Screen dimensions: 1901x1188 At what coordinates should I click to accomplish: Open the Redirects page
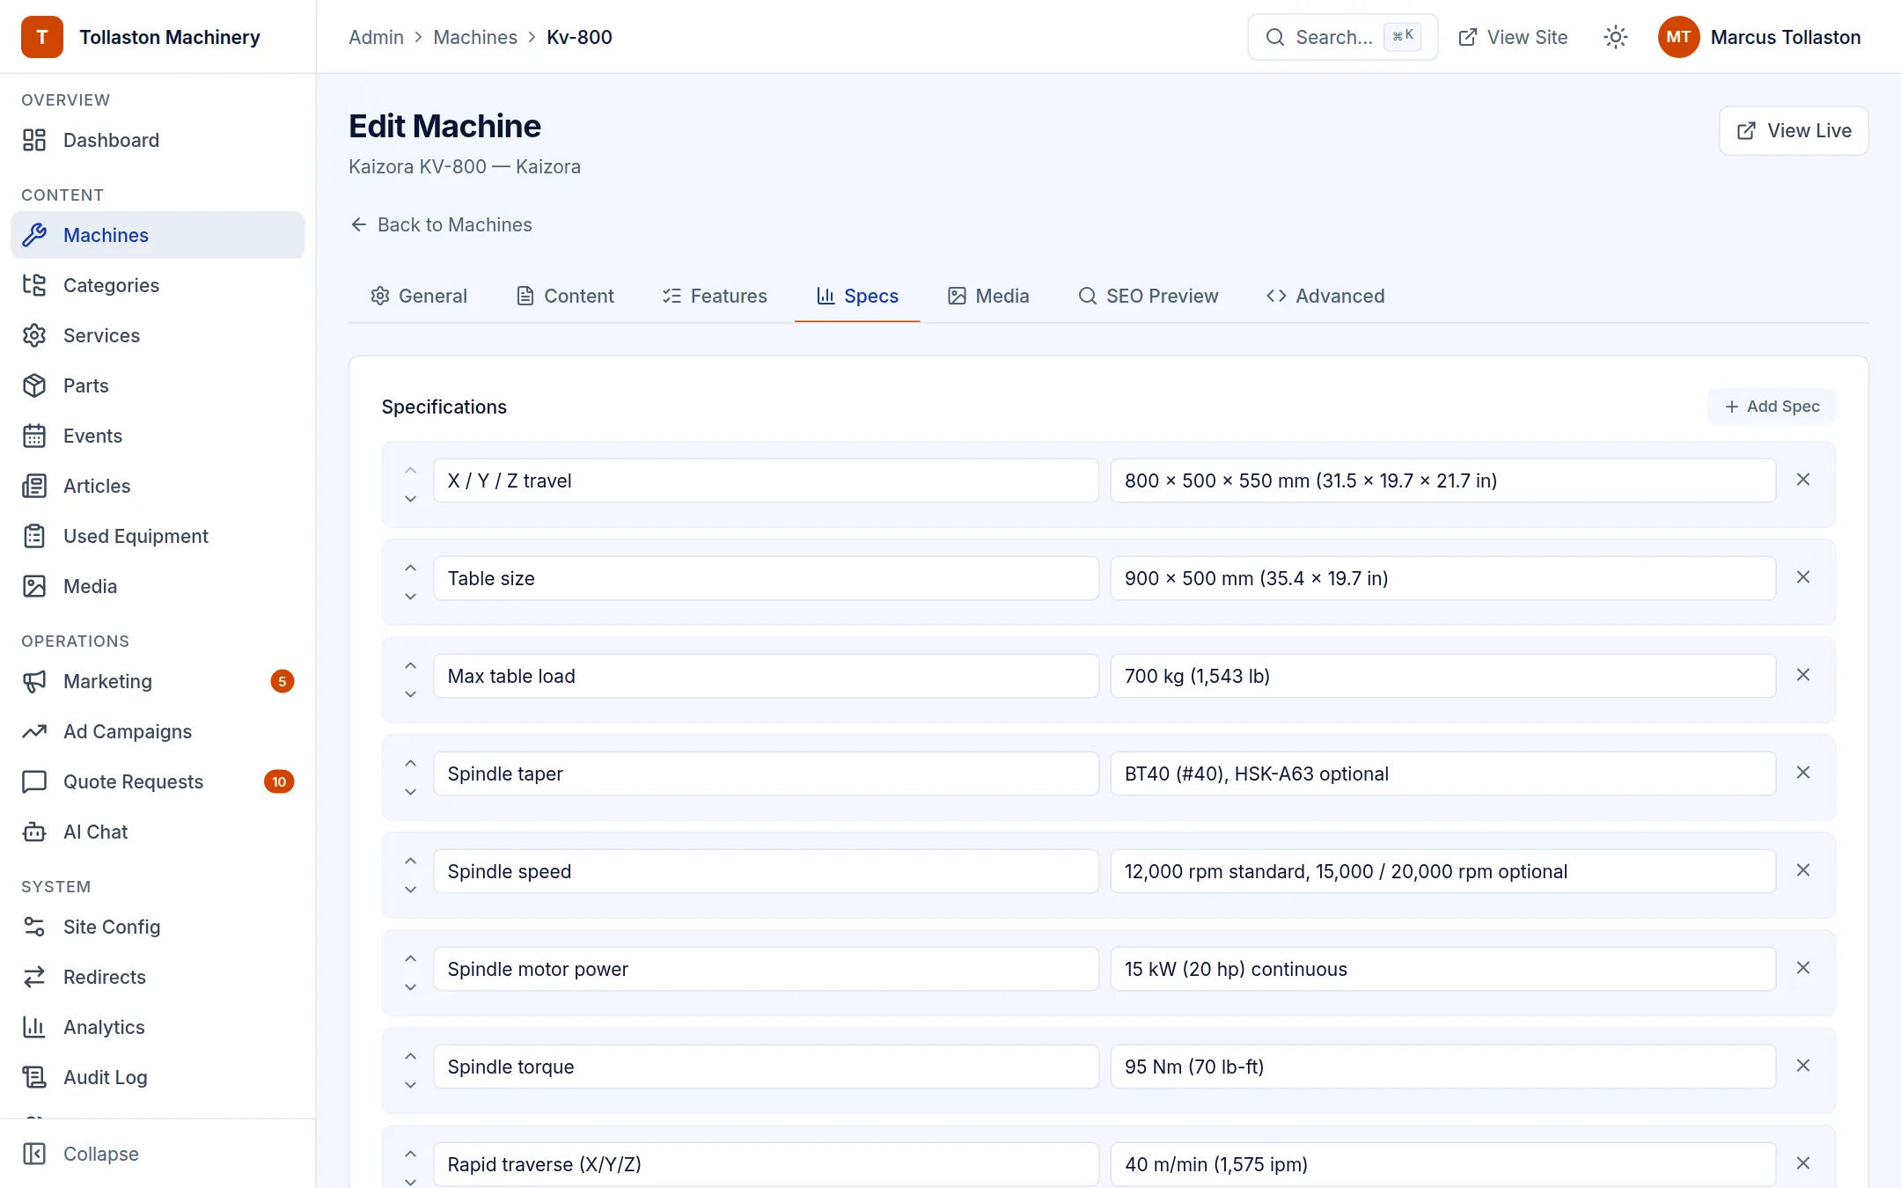pyautogui.click(x=158, y=977)
